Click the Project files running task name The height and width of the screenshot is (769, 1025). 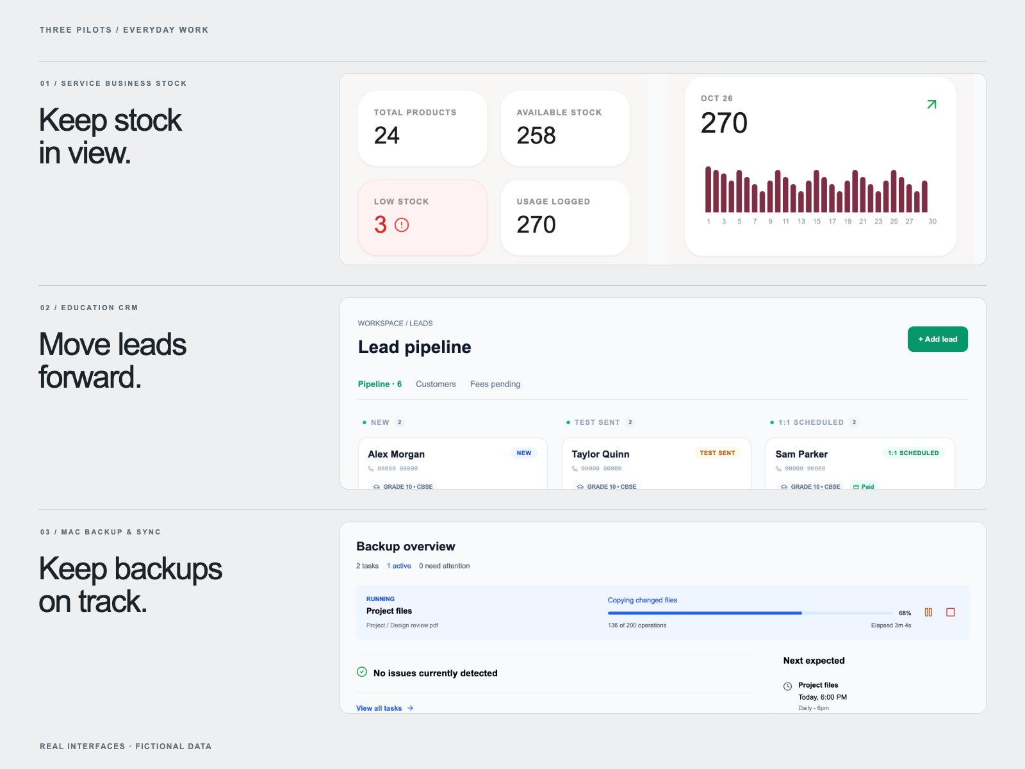[x=389, y=611]
